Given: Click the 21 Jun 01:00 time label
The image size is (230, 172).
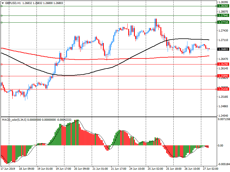Looking at the screenshot, I should pos(100,169).
